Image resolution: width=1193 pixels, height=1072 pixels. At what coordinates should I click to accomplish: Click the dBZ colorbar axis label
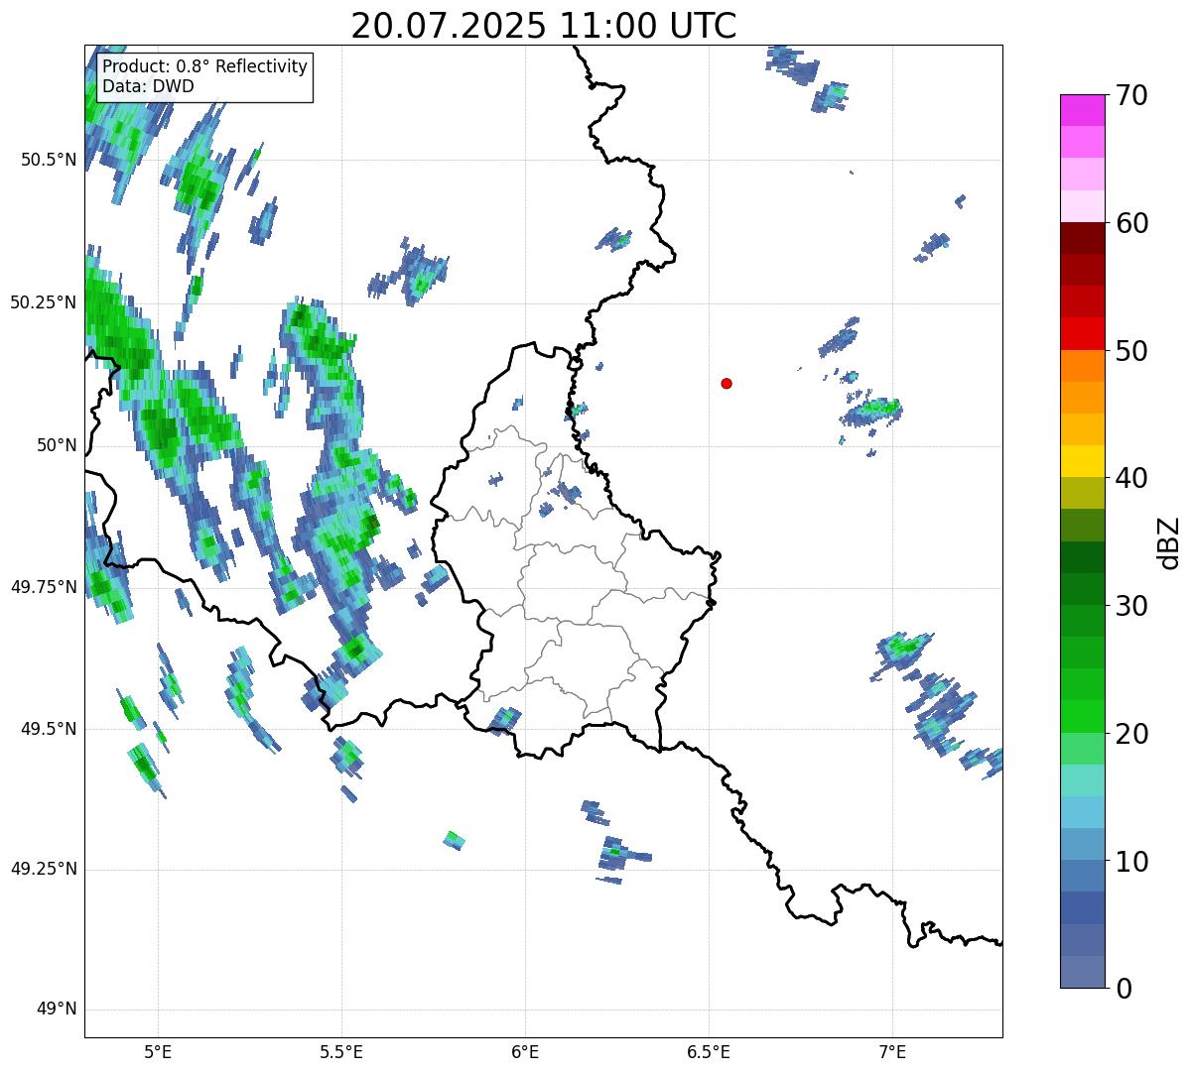[x=1169, y=542]
